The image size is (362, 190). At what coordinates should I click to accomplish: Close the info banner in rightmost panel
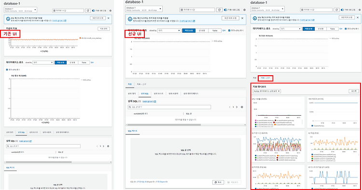[x=358, y=17]
